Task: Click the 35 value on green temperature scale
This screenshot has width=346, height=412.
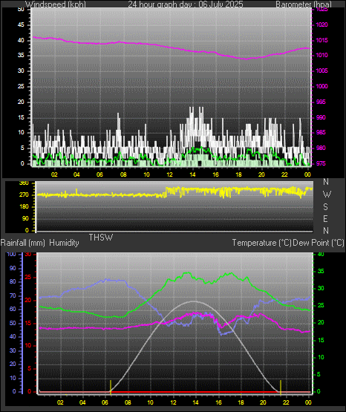Action: point(321,271)
